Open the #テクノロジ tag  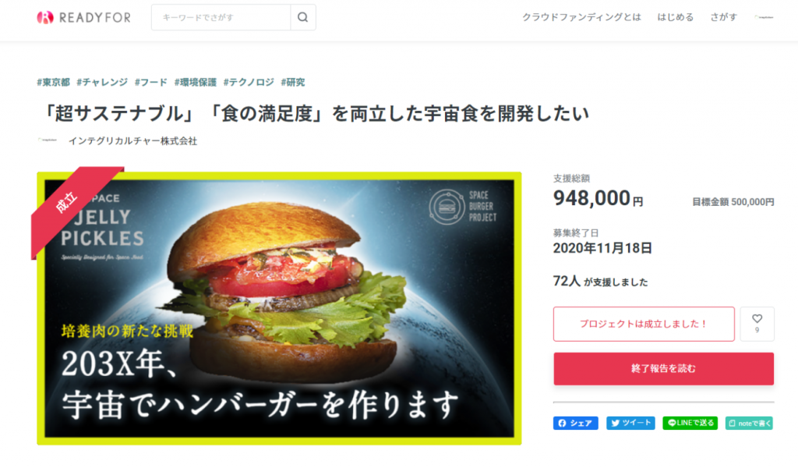pos(249,82)
